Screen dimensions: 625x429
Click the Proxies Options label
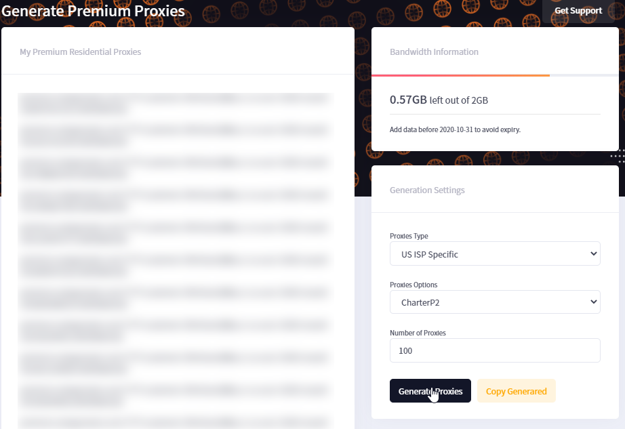click(x=414, y=285)
